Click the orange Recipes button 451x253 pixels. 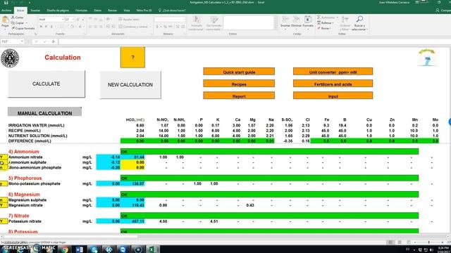(x=239, y=84)
